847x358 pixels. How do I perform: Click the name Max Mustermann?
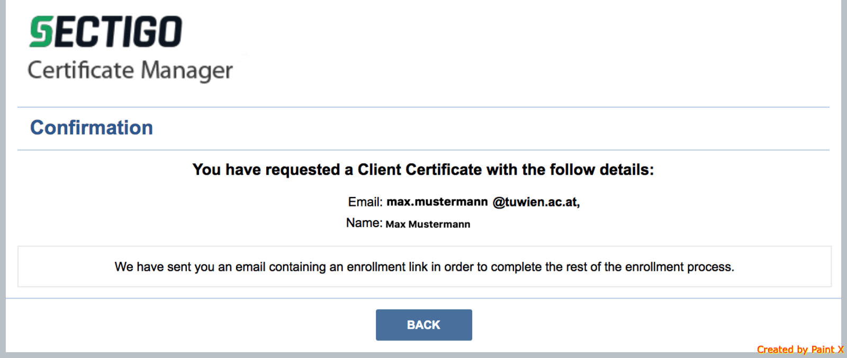428,224
